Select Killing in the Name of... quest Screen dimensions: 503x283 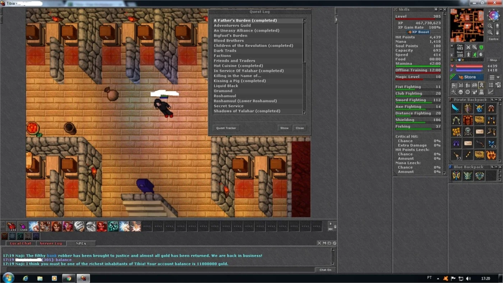pyautogui.click(x=258, y=76)
